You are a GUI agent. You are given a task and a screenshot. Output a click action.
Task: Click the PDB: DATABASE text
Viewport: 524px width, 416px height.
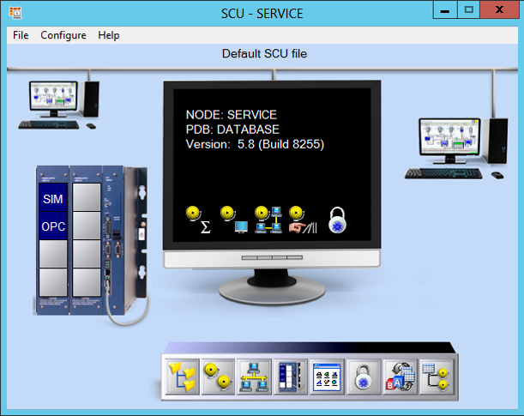(232, 130)
